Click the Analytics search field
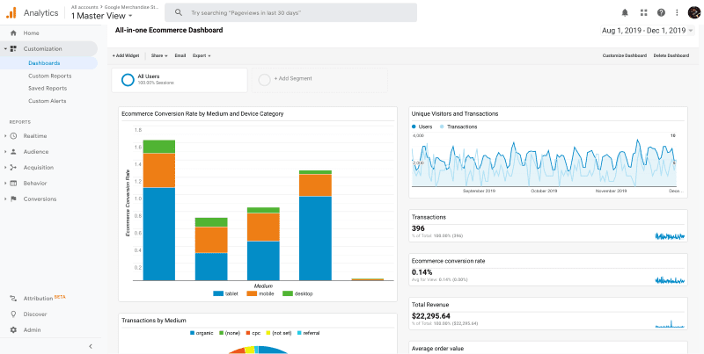 coord(290,12)
